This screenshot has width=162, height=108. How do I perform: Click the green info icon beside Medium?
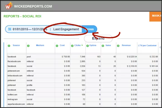click(28, 46)
